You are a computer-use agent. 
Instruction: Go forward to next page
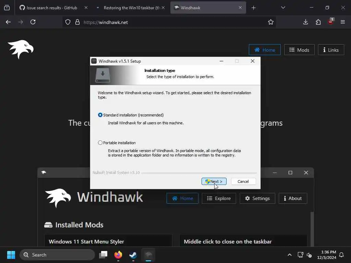pyautogui.click(x=21, y=22)
